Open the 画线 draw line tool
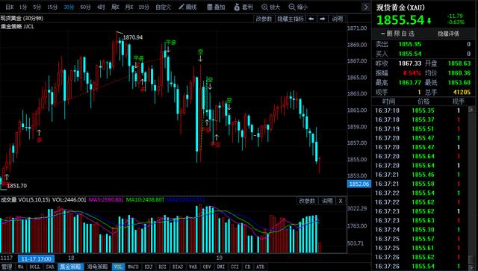Image resolution: width=478 pixels, height=271 pixels. pyautogui.click(x=187, y=7)
